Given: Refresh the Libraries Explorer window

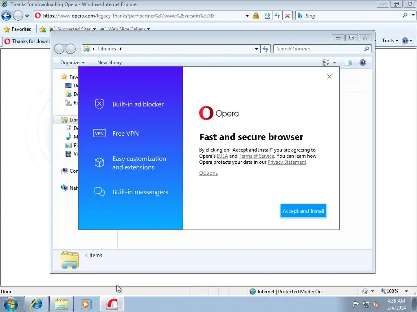Looking at the screenshot, I should [x=266, y=49].
